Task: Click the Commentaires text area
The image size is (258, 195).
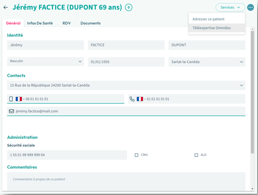Action: pos(126,181)
